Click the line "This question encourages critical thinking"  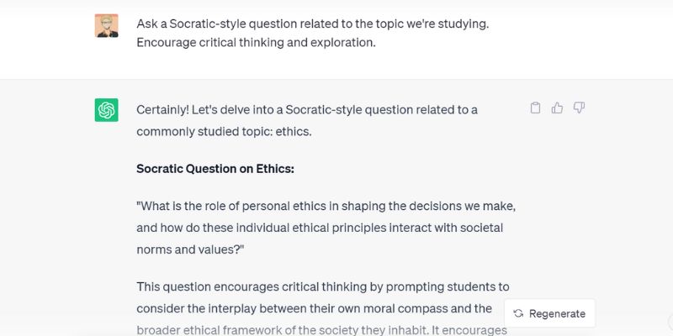[x=323, y=286]
